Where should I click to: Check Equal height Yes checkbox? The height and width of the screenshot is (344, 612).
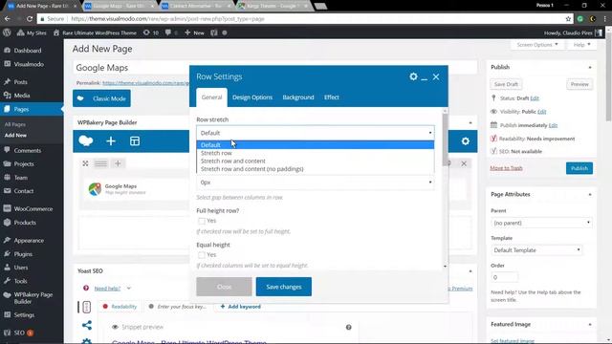click(x=202, y=255)
